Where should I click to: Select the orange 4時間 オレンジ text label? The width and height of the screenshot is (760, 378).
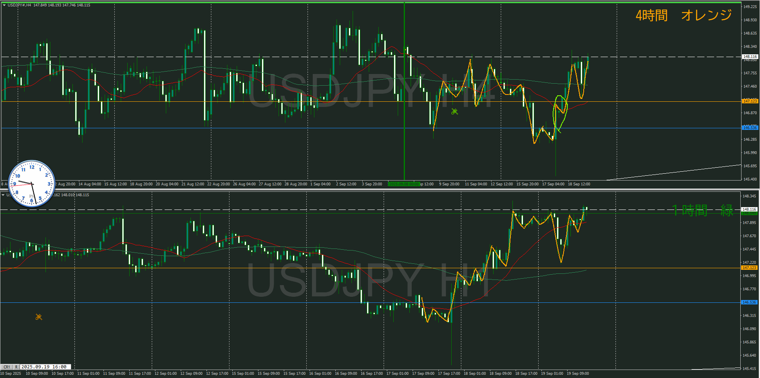[x=683, y=15]
